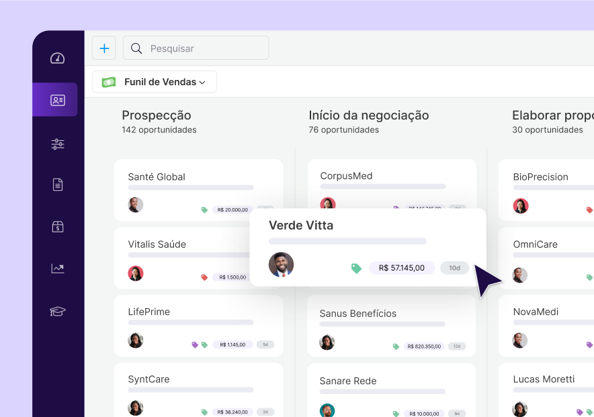
Task: Click the R$ 1.145,00 value
Action: tap(232, 344)
